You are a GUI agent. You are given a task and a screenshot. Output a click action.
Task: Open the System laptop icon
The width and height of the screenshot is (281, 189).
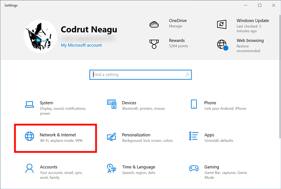coord(29,104)
